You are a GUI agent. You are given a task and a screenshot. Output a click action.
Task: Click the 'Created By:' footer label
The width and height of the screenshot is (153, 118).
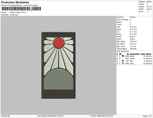coord(6,116)
